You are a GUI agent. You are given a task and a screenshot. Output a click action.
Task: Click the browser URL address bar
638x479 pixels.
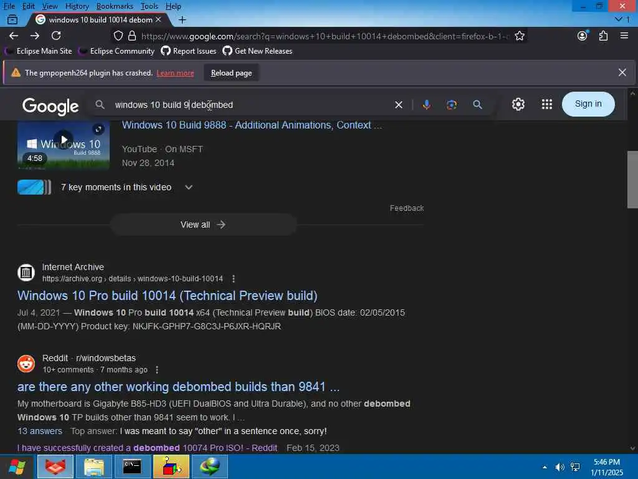325,36
